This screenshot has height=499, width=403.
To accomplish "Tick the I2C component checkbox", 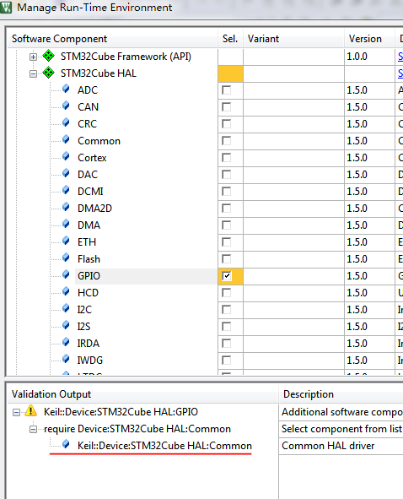I will click(227, 309).
